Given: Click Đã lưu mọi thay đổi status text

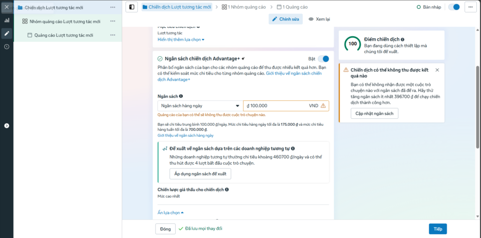Looking at the screenshot, I should (204, 229).
